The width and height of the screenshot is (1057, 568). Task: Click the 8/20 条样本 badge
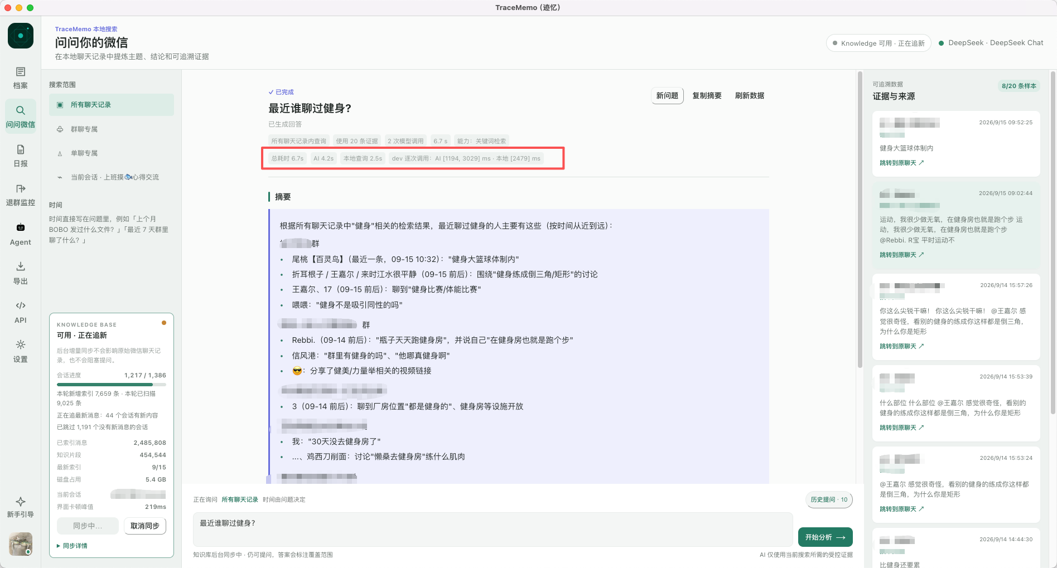1019,86
